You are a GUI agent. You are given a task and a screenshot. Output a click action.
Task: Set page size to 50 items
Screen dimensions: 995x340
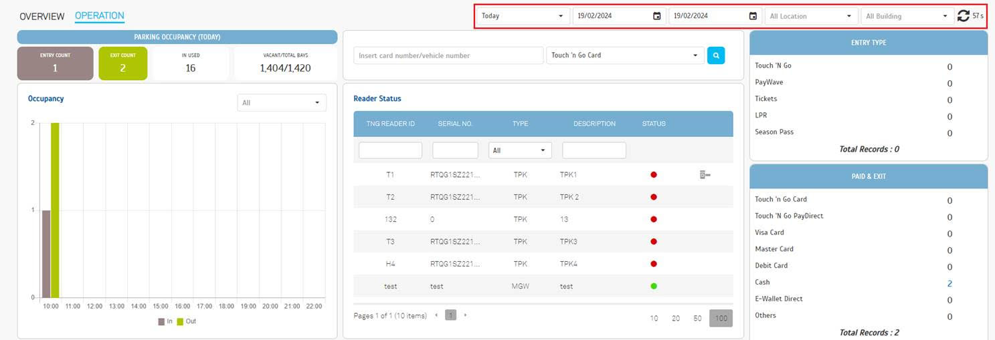(697, 319)
